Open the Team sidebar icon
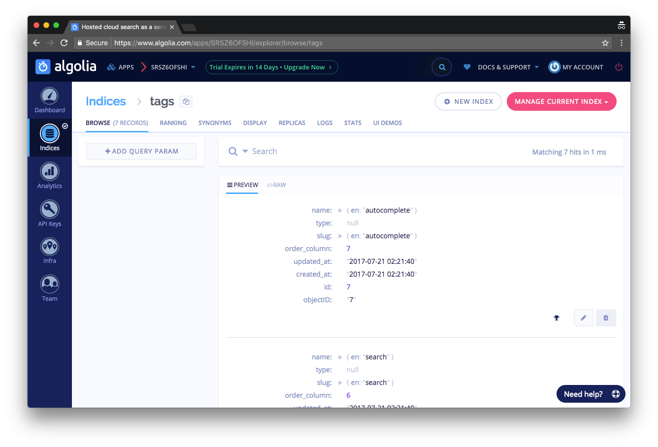This screenshot has width=658, height=447. click(50, 288)
